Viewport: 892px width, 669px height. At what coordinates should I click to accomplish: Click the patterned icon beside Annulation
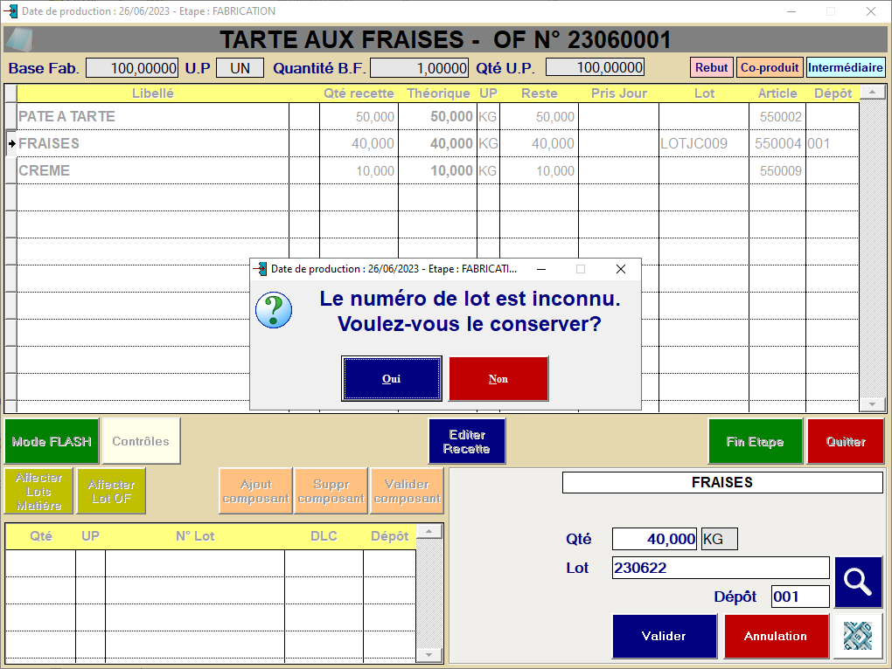(857, 636)
